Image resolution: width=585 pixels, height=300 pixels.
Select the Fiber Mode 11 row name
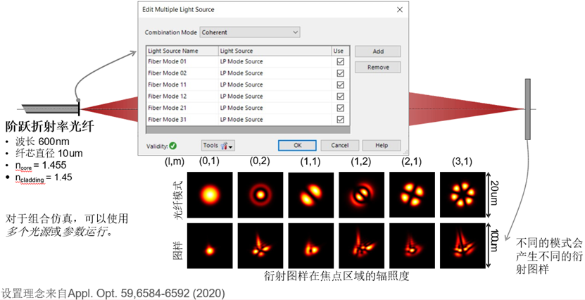(167, 85)
